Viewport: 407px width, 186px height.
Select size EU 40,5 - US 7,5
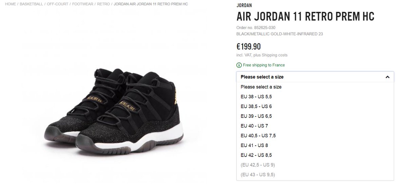[315, 136]
